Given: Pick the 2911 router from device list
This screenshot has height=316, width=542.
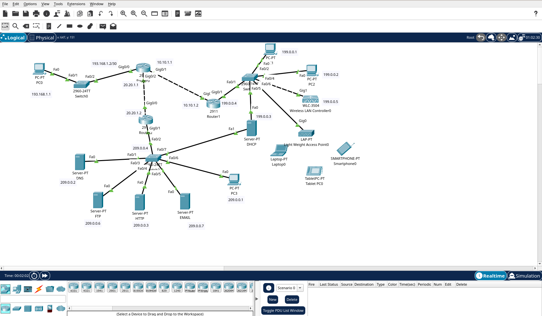Looking at the screenshot, I should 125,287.
